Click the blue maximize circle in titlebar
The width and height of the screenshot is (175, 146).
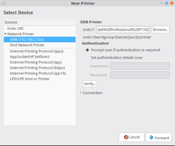(166, 3)
